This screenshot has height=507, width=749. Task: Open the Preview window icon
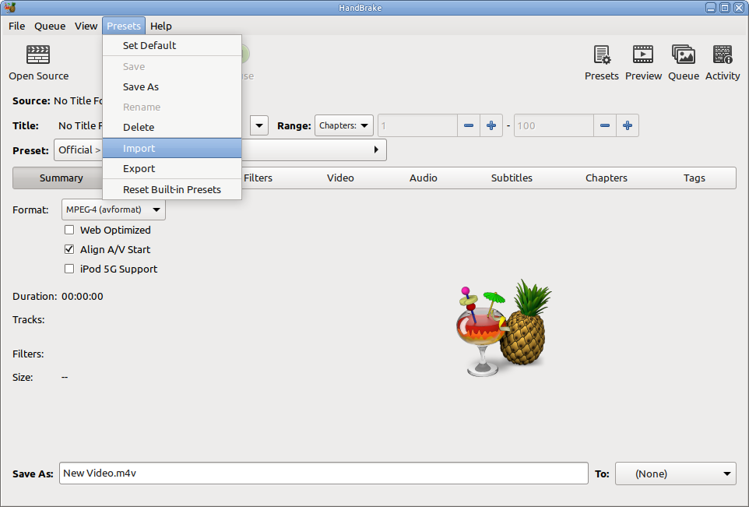click(x=643, y=55)
